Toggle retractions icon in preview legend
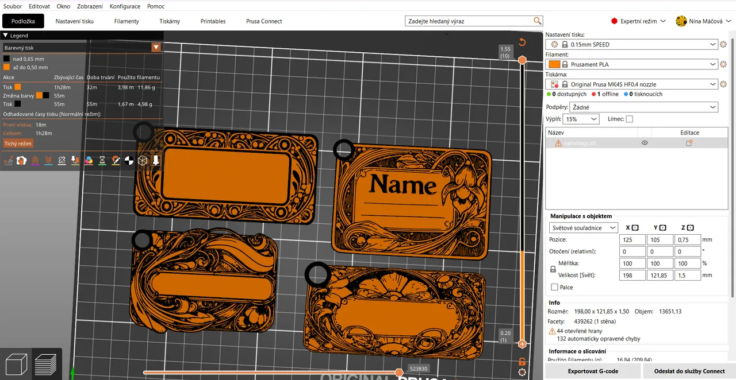The image size is (736, 380). point(35,161)
